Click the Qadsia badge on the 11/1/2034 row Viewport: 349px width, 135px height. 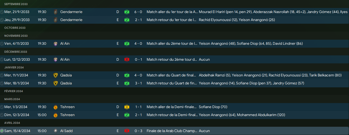click(56, 75)
